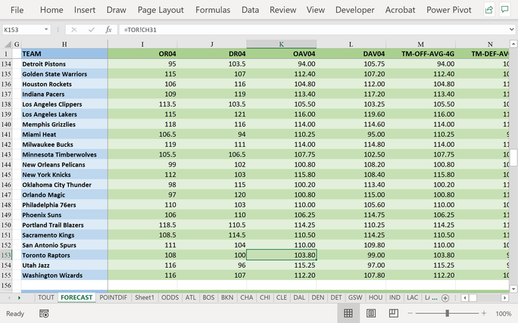The image size is (518, 323).
Task: Open the Acrobat ribbon tab
Action: [x=400, y=10]
